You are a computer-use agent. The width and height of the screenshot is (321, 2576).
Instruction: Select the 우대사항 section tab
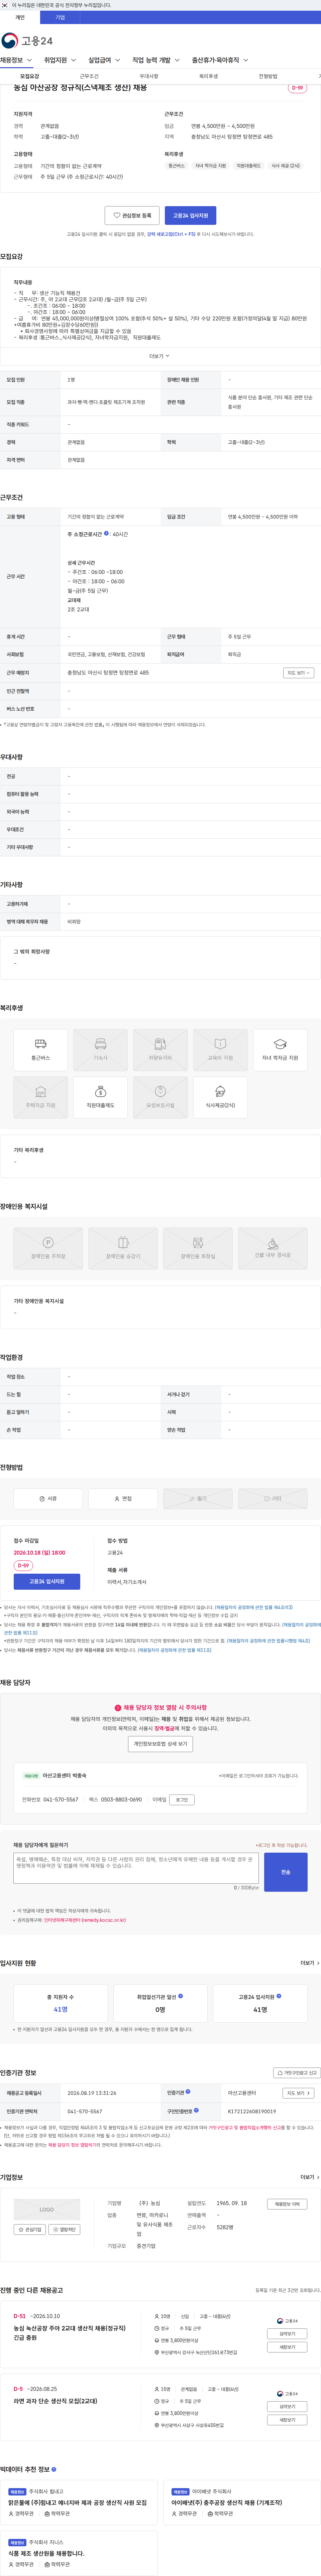click(149, 76)
